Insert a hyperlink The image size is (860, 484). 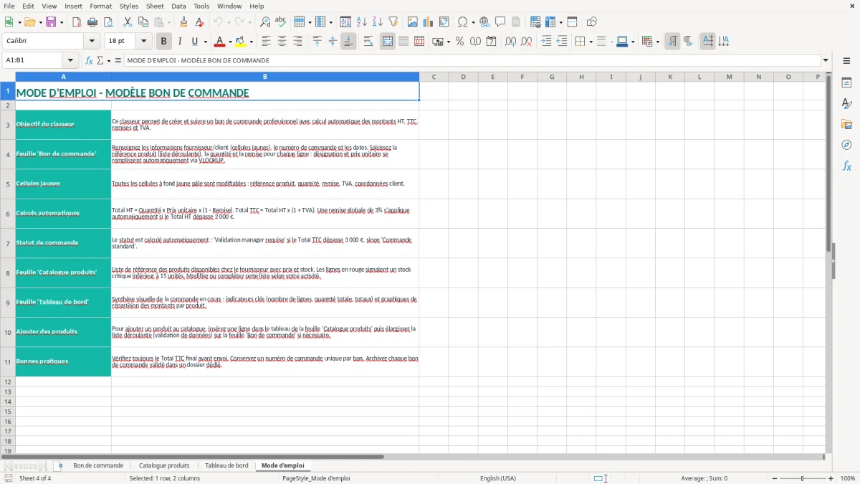pos(485,22)
